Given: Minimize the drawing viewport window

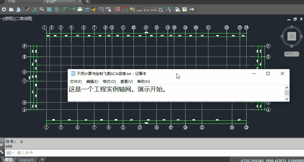Looking at the screenshot, I should coord(289,19).
